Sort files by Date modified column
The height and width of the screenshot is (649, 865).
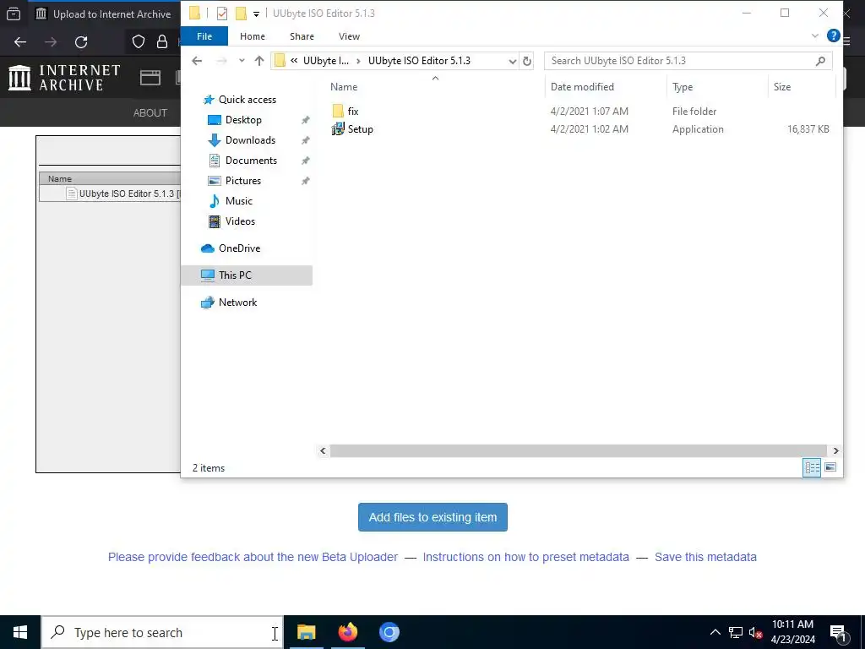click(582, 87)
